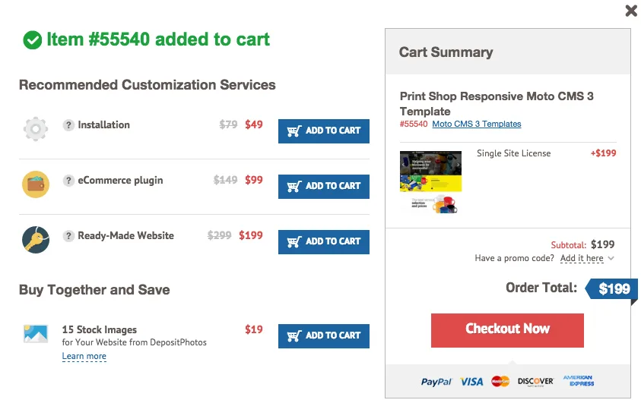This screenshot has width=641, height=400.
Task: Click the 15 Stock Images picture icon
Action: point(36,333)
